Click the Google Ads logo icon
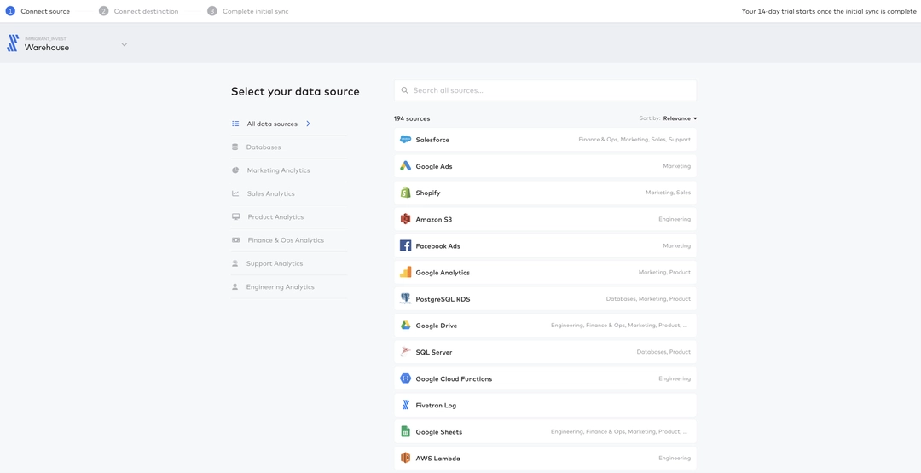921x473 pixels. click(405, 166)
